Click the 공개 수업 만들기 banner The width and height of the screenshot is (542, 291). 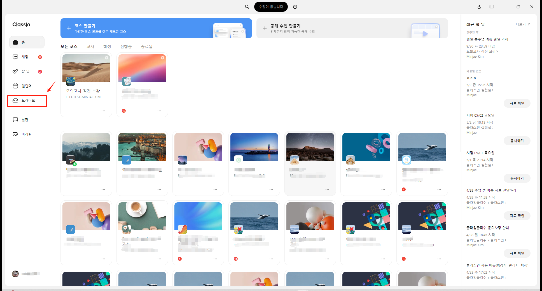[352, 28]
